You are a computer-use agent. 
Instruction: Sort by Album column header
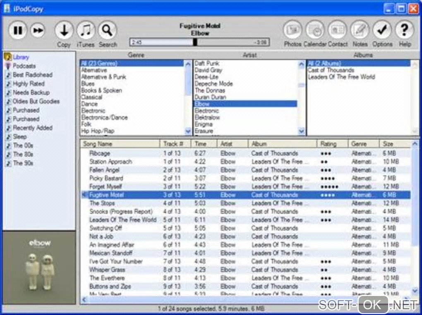[282, 144]
